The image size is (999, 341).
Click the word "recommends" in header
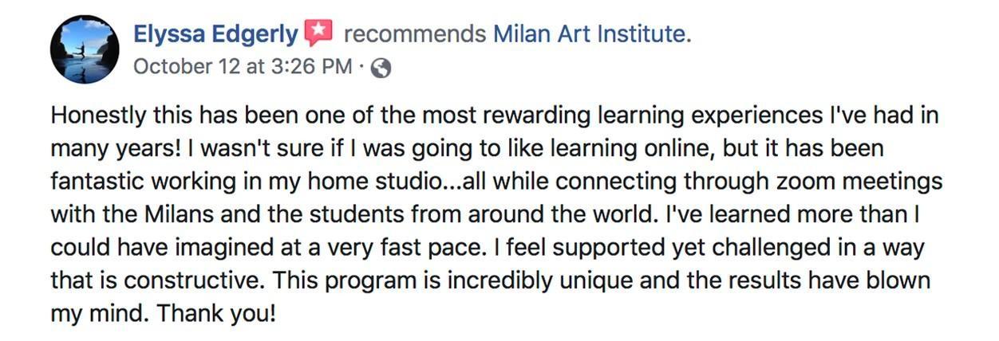click(x=414, y=34)
